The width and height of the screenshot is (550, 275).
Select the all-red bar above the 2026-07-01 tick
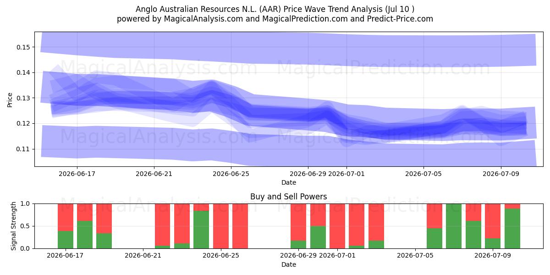point(337,226)
